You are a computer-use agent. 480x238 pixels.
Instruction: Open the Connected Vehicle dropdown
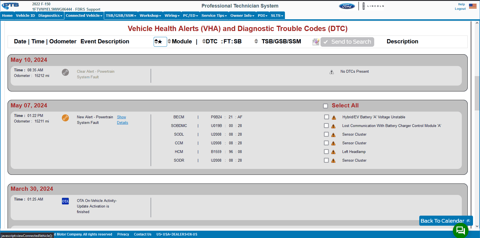click(84, 16)
